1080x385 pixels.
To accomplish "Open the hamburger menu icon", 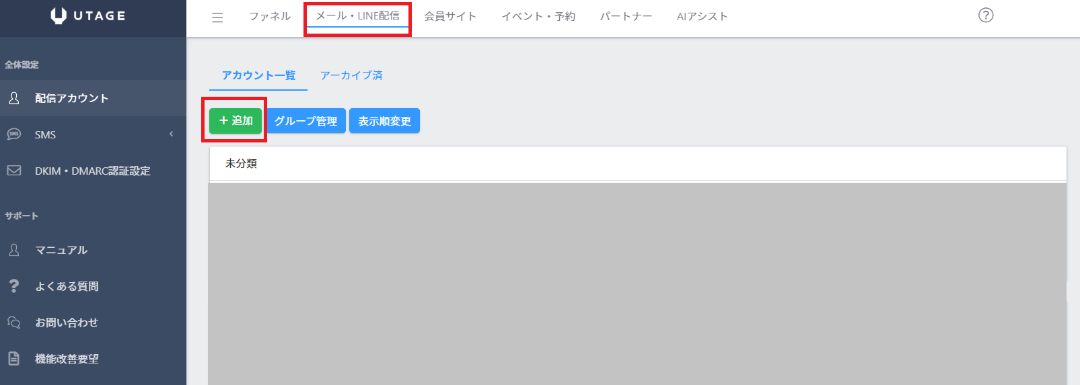I will (x=217, y=17).
